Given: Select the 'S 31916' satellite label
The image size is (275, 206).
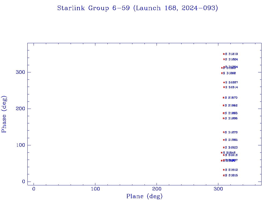Looking at the screenshot, I should pos(231,155).
